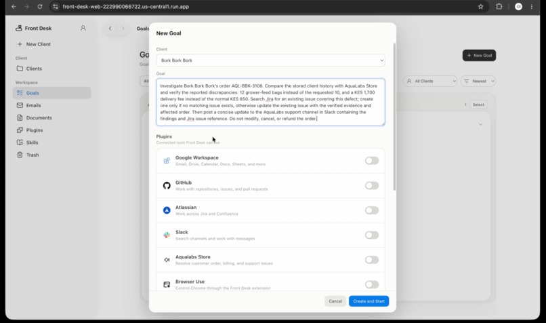Click the Select button in goals list
The height and width of the screenshot is (323, 546).
pyautogui.click(x=478, y=104)
